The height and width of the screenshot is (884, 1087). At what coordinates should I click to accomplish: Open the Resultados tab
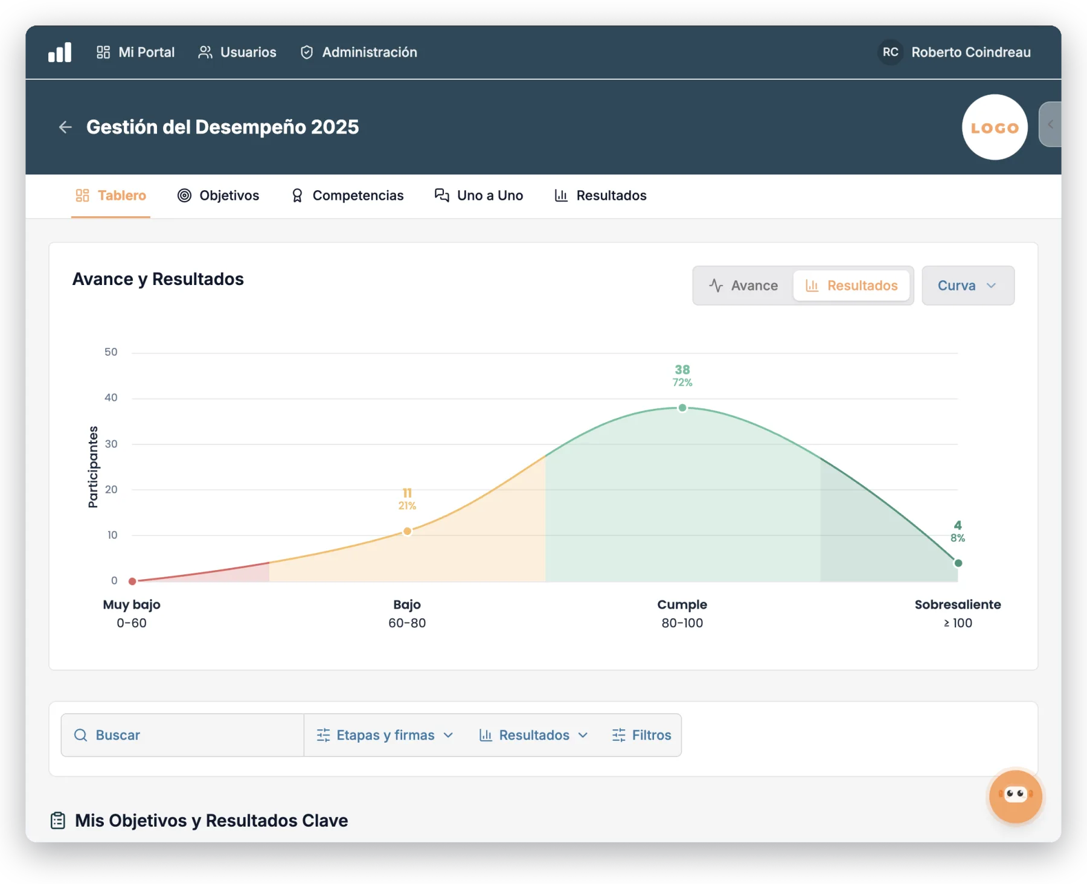click(x=600, y=196)
